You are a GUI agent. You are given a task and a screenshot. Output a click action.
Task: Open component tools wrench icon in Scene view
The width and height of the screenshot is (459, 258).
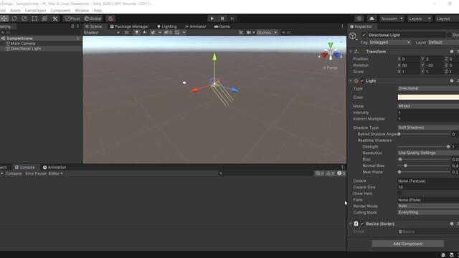[x=241, y=32]
